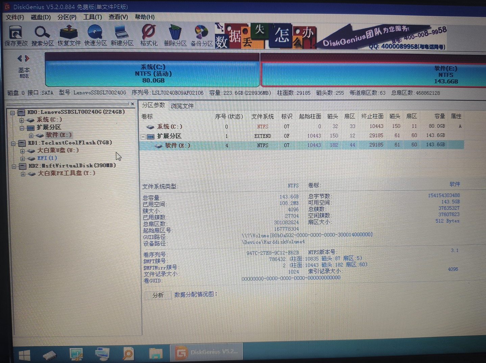
Task: Select the highlighted 软件(E:) table row
Action: pyautogui.click(x=302, y=145)
